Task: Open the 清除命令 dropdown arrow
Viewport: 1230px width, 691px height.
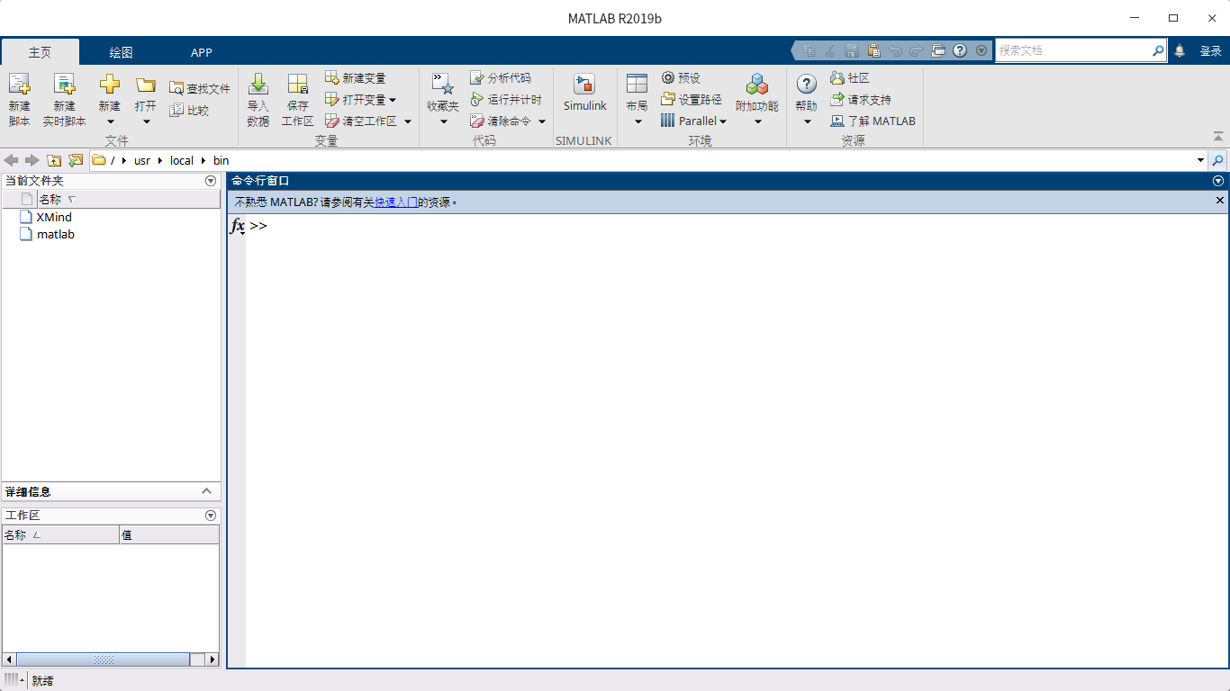Action: pyautogui.click(x=542, y=121)
